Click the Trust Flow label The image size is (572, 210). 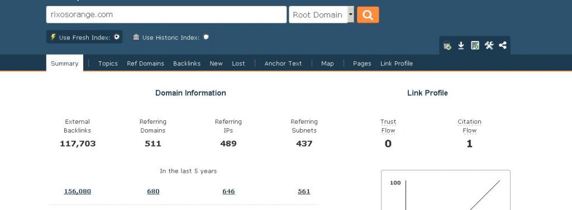(x=388, y=126)
